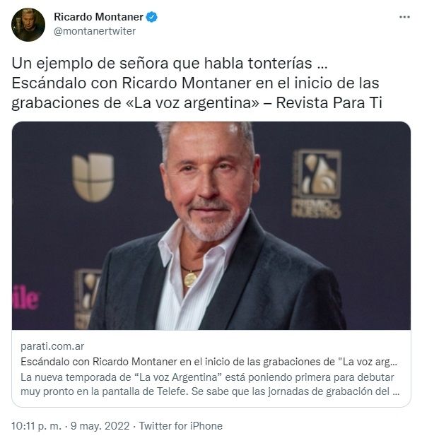This screenshot has width=422, height=443.
Task: Open the card headline 'Escándalo con Ricardo Montaner'
Action: click(x=209, y=362)
